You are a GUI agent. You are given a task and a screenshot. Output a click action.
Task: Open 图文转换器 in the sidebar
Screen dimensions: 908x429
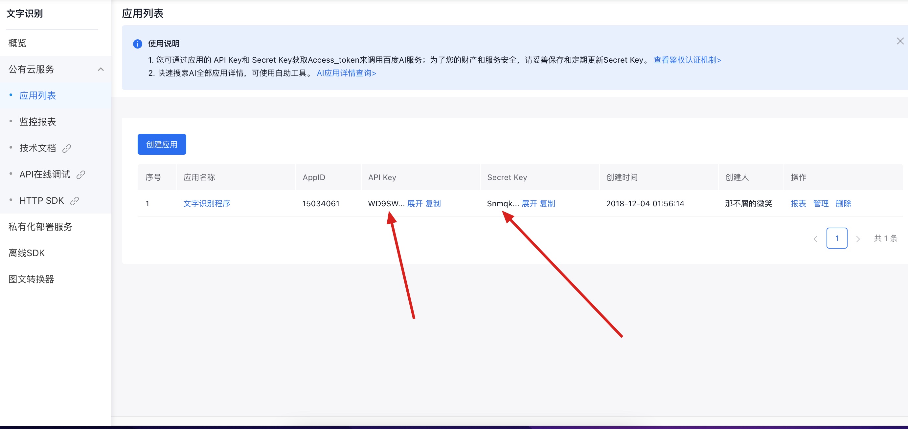coord(31,279)
